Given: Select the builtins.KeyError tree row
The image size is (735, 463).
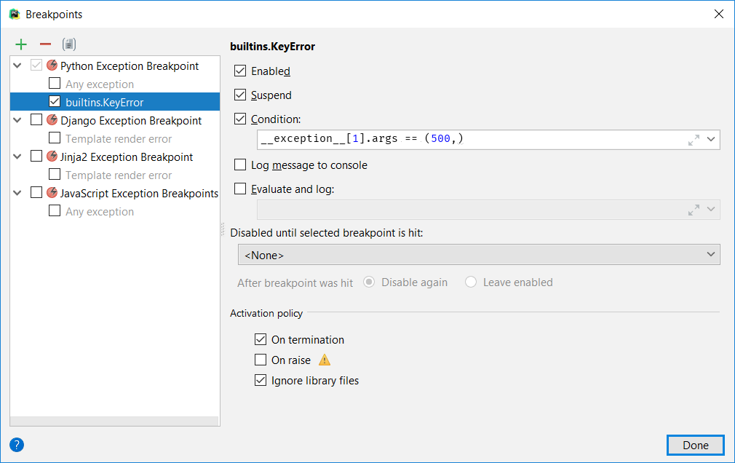Looking at the screenshot, I should (115, 102).
